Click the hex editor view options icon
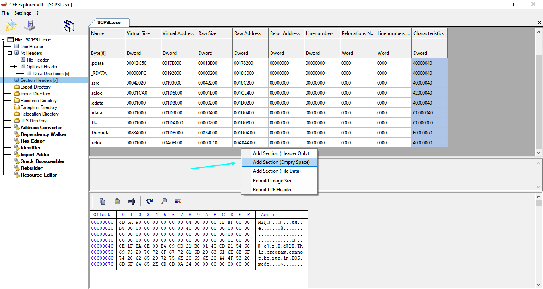The height and width of the screenshot is (289, 543). tap(178, 201)
